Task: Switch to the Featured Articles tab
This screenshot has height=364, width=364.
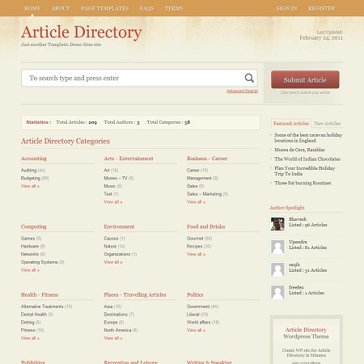Action: tap(291, 123)
